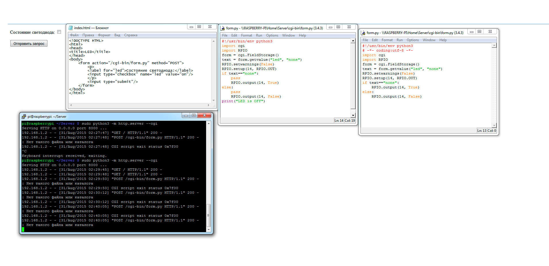The image size is (549, 266).
Task: Close the middle form.py window
Action: point(349,27)
